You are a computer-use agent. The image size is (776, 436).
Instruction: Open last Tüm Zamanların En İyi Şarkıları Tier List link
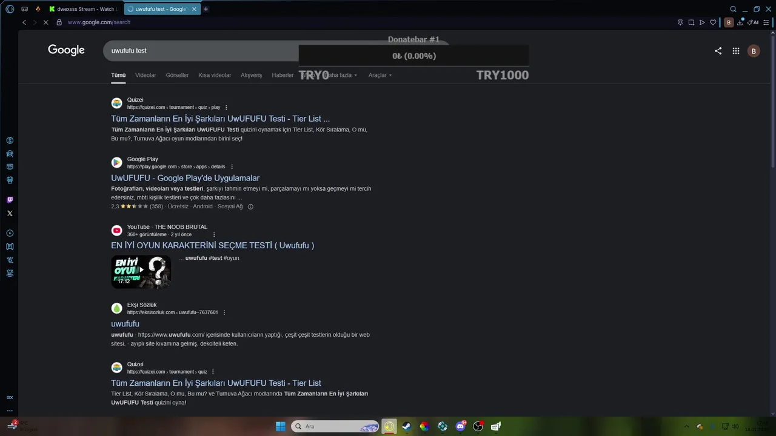click(x=216, y=383)
